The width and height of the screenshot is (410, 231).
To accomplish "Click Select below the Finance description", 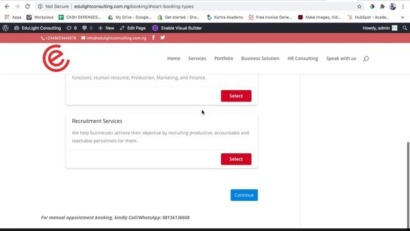I will 236,96.
